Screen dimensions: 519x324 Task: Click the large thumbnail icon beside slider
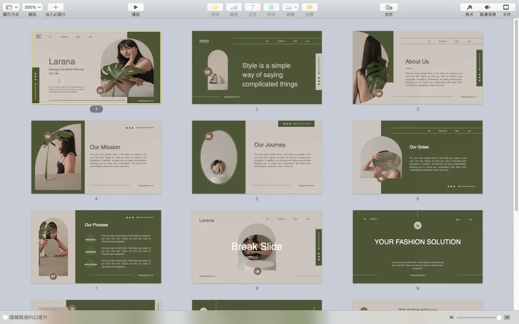coord(507,318)
